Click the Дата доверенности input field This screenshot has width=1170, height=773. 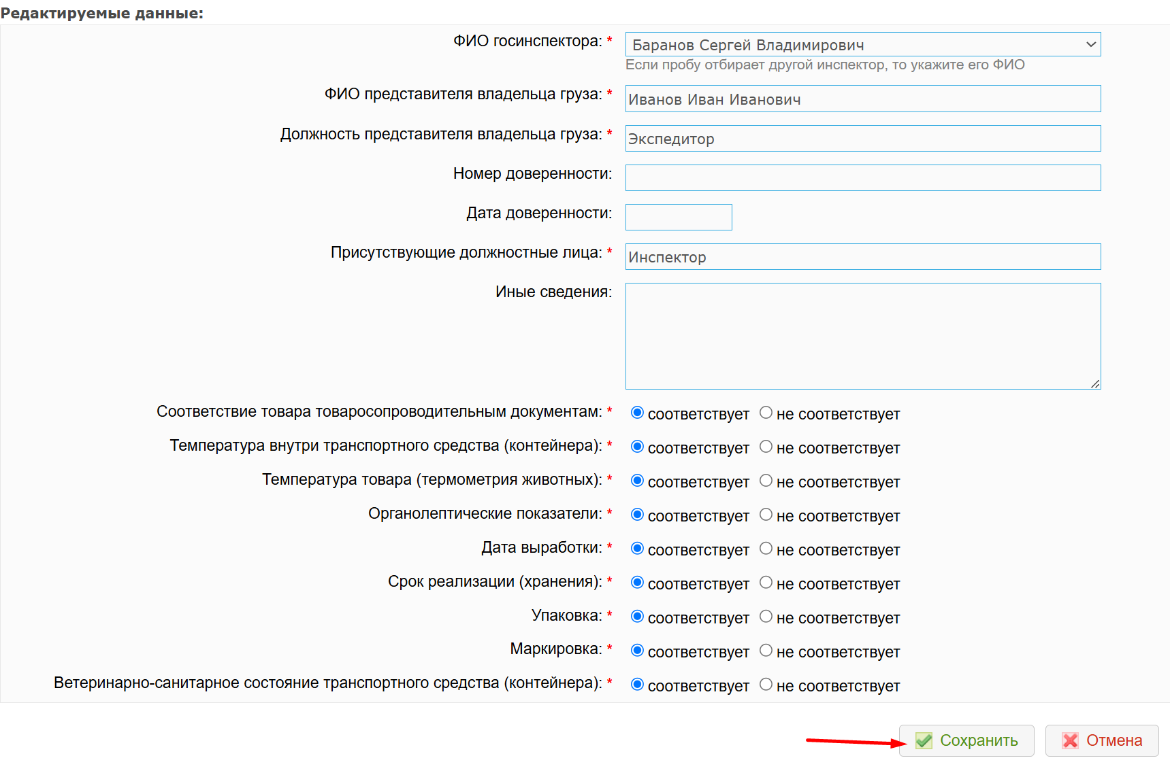(678, 218)
